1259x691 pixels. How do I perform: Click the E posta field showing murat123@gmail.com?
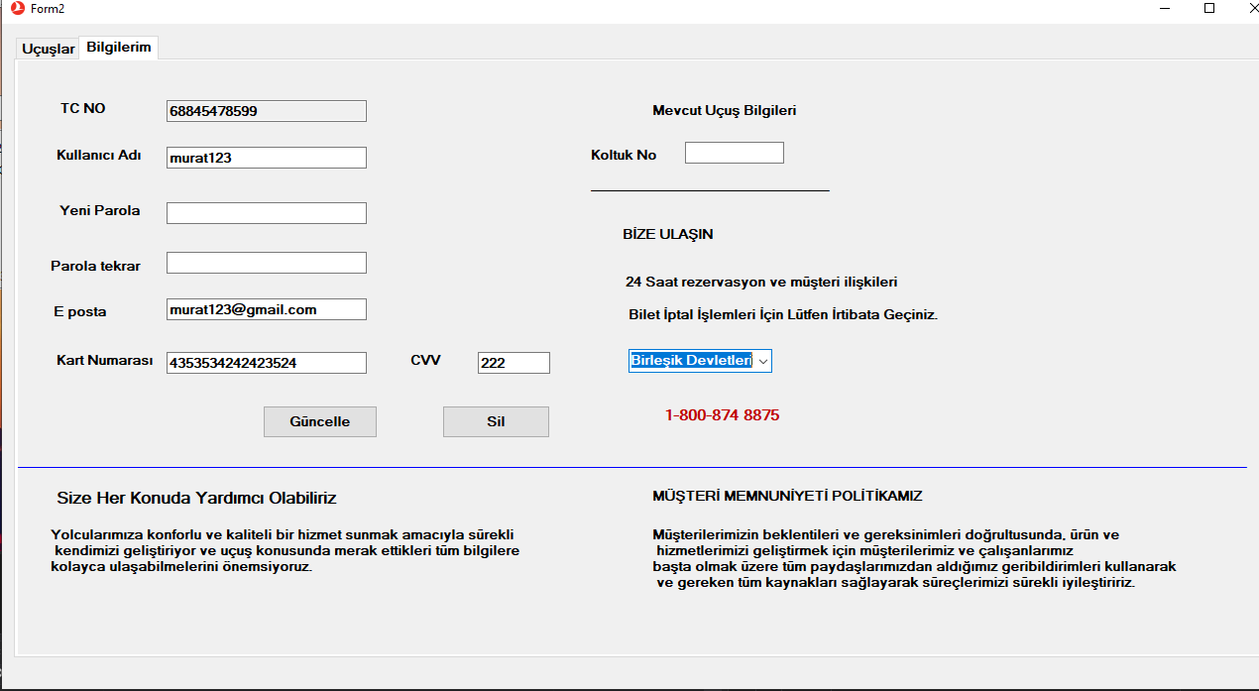266,308
